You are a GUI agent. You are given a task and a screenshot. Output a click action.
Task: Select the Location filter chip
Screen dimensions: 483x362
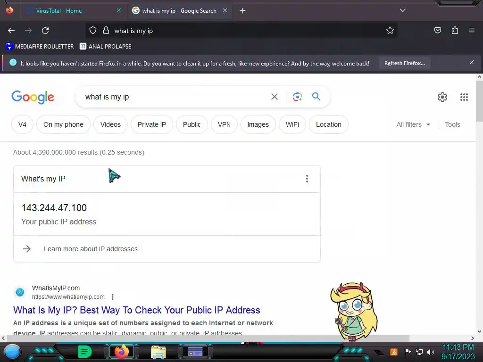tap(329, 124)
